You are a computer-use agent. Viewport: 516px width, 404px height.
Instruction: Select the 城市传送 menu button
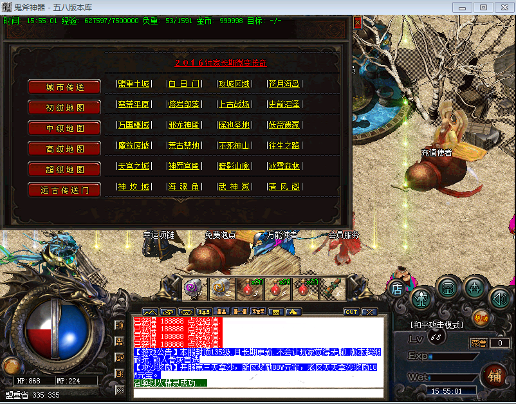tap(64, 87)
